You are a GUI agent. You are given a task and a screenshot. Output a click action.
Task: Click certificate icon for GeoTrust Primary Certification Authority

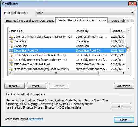[x=11, y=37]
